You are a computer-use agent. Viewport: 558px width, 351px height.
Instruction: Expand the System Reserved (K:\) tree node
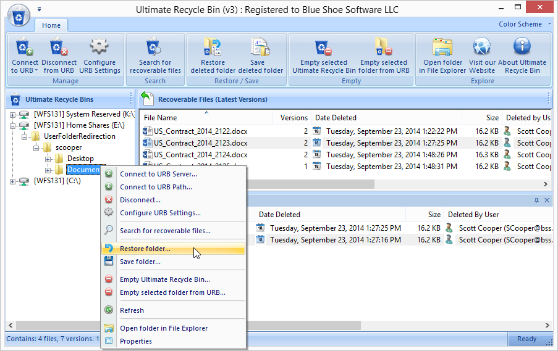[x=14, y=114]
